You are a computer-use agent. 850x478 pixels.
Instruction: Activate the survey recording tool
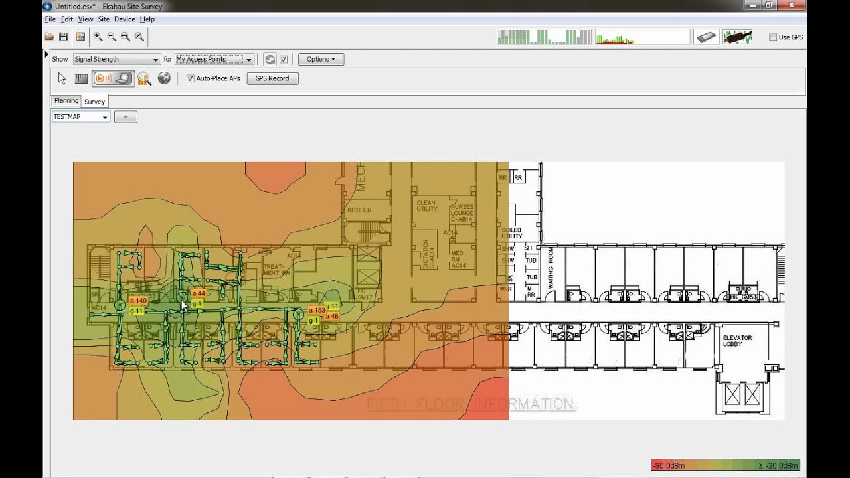pos(103,78)
